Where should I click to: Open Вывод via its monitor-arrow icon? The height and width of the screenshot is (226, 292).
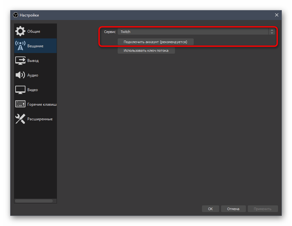[x=20, y=61]
